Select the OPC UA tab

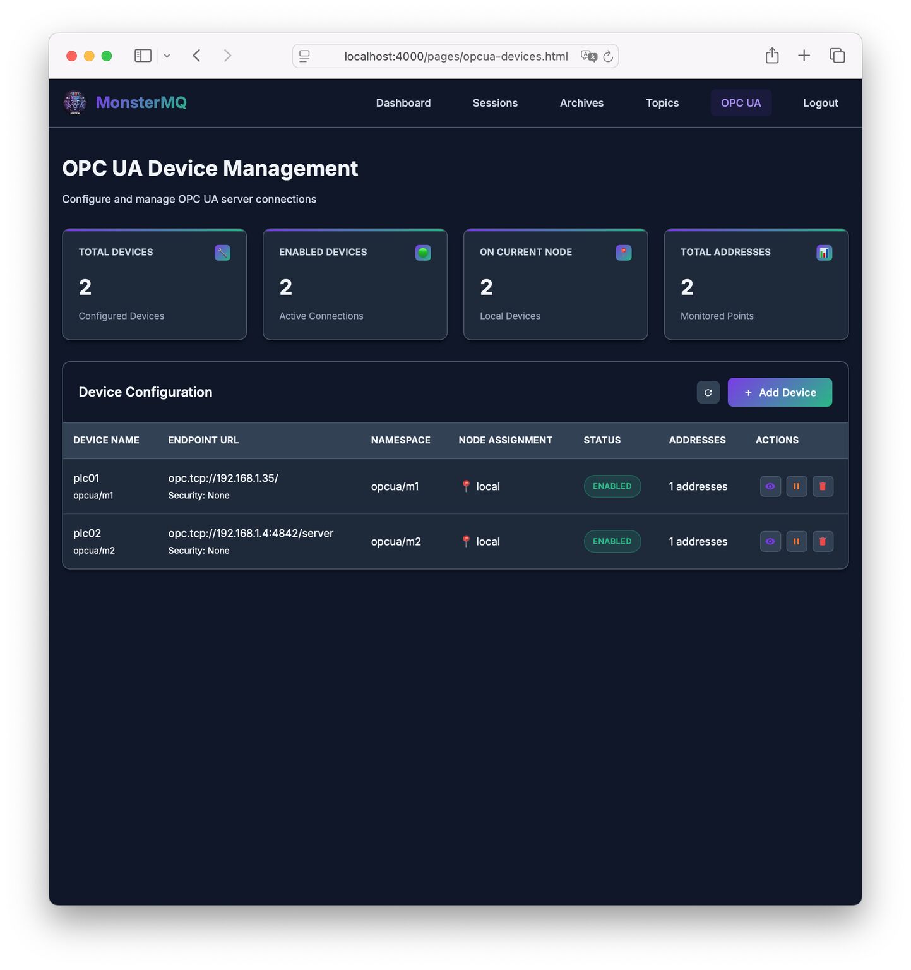(x=741, y=103)
